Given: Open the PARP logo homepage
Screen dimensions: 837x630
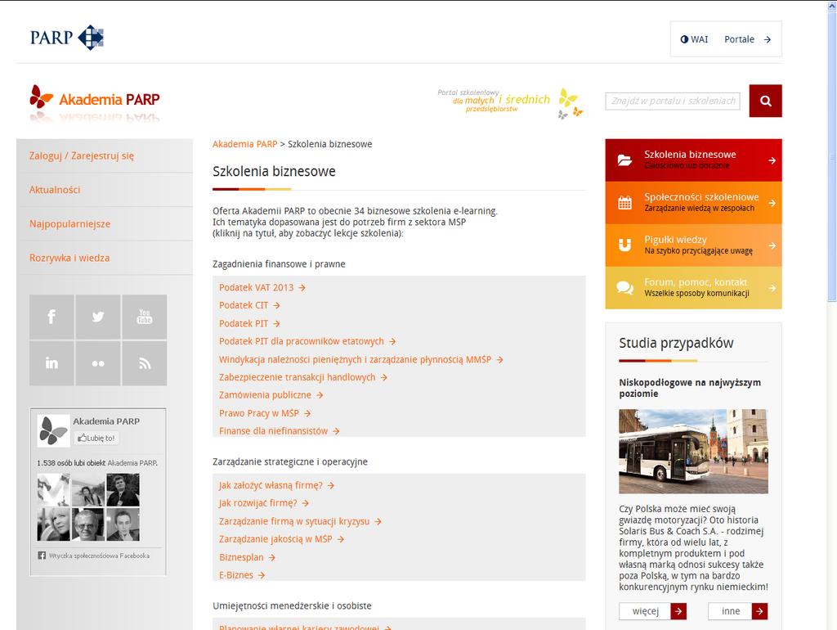Looking at the screenshot, I should tap(67, 38).
